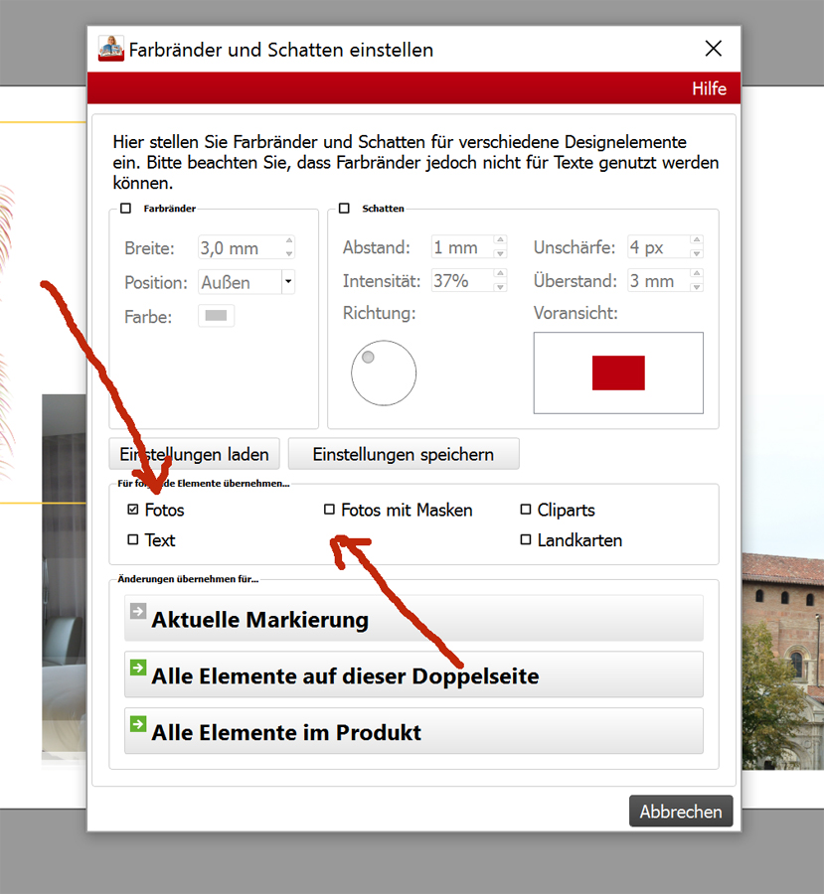
Task: Increase Breite value with up arrow
Action: [x=289, y=241]
